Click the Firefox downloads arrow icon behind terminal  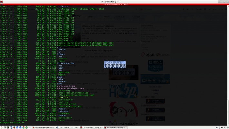(183, 9)
